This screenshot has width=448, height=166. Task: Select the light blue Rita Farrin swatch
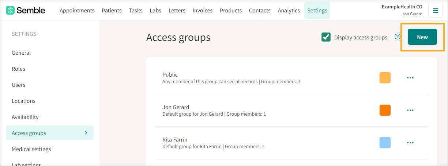385,143
